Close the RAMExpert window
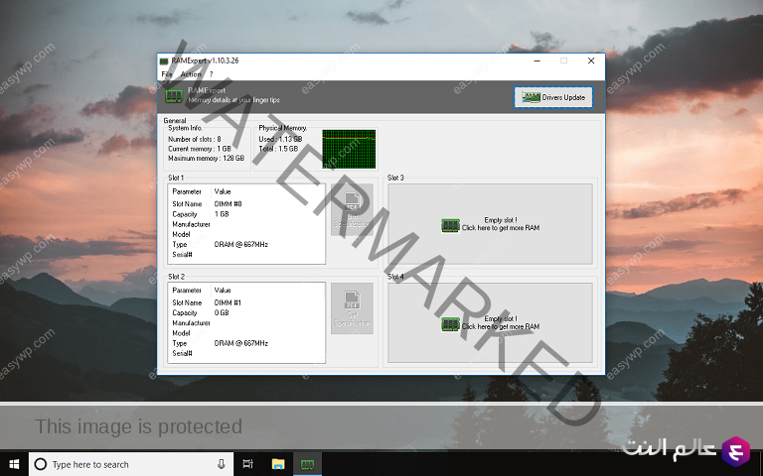 (x=591, y=60)
